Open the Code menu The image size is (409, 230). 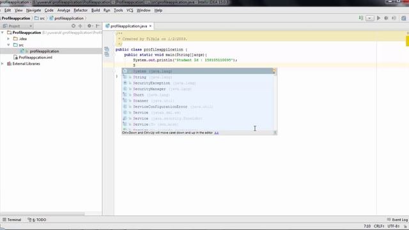[49, 10]
